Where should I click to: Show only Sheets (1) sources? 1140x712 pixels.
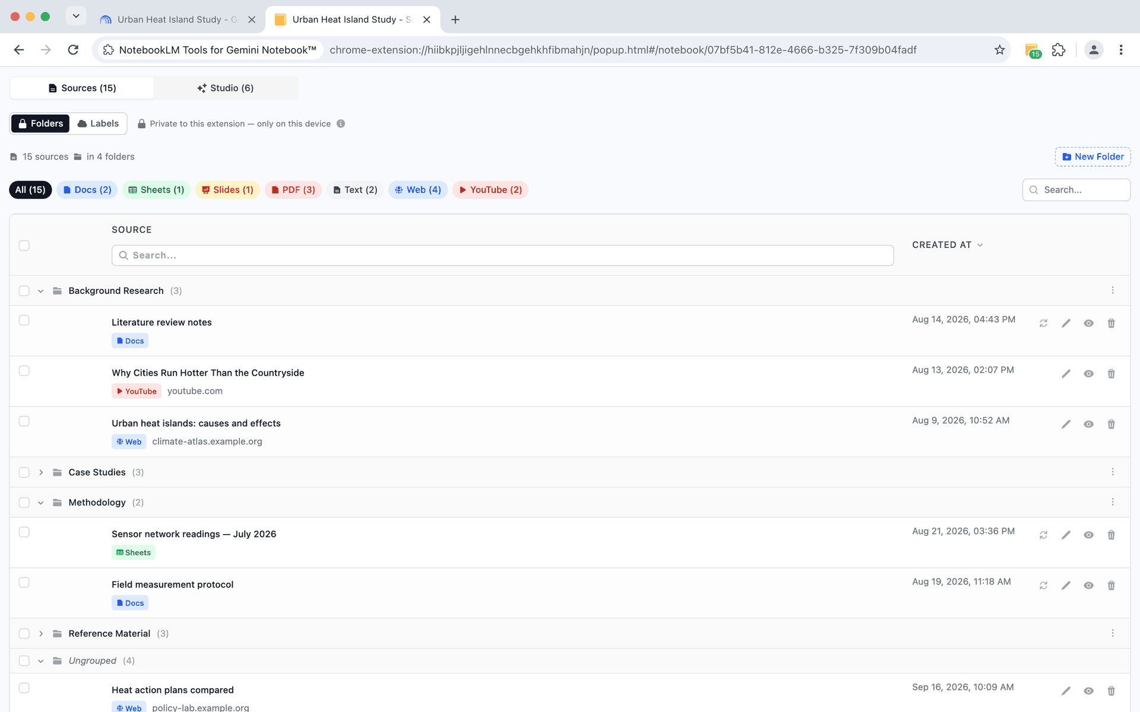click(x=156, y=190)
